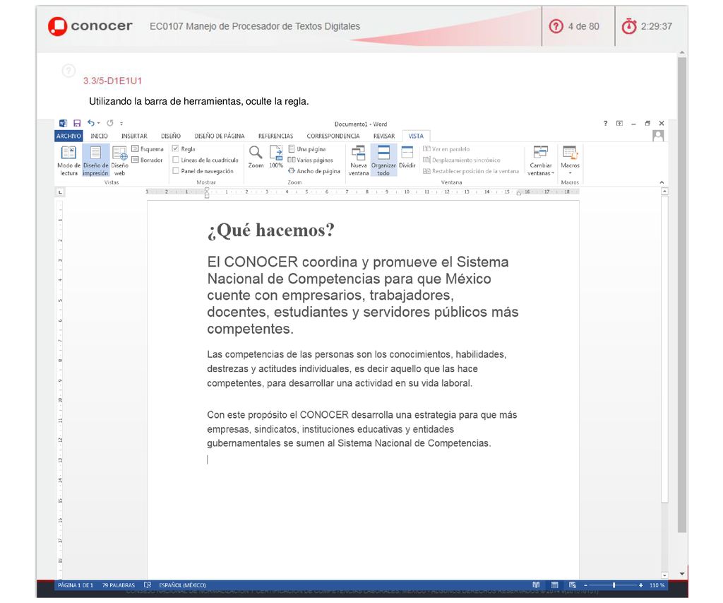Switch to Esquema view
The image size is (723, 603).
pyautogui.click(x=148, y=148)
